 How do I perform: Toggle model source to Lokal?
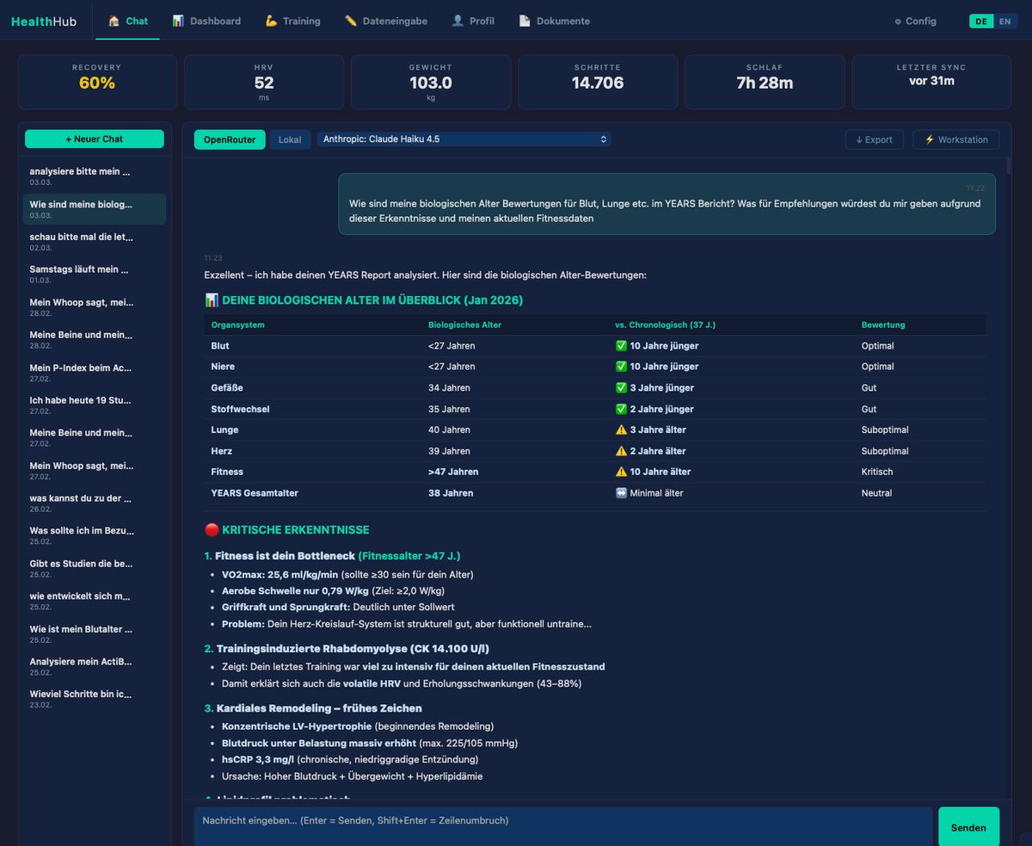[290, 139]
